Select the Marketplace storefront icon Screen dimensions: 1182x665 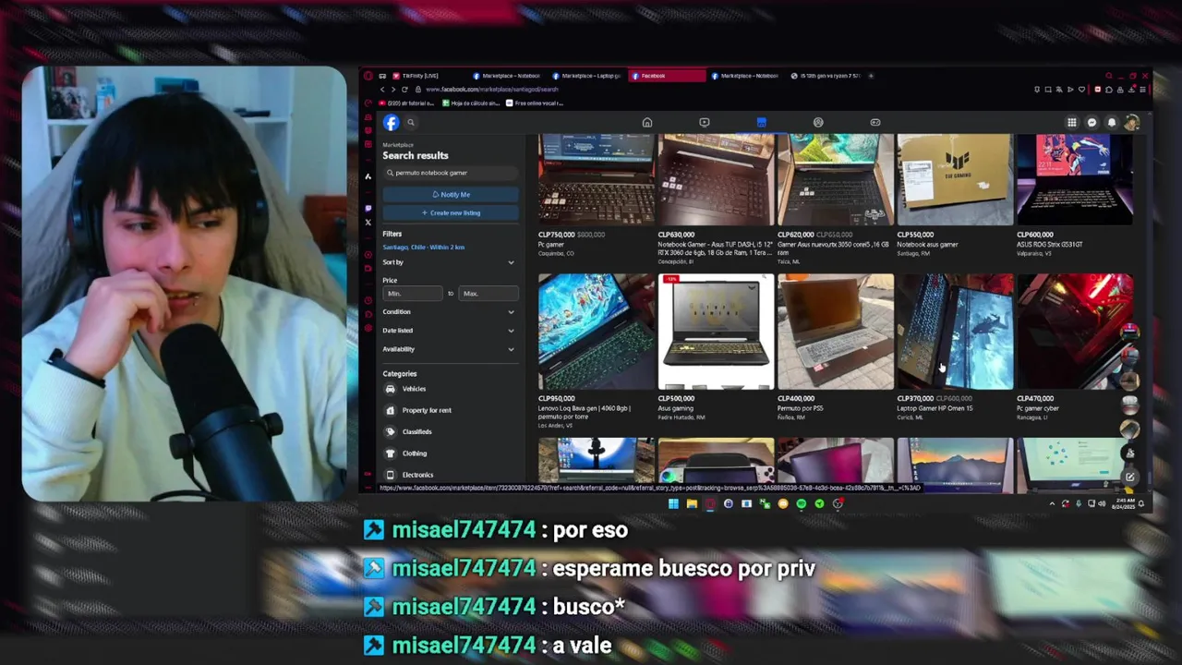click(x=761, y=122)
